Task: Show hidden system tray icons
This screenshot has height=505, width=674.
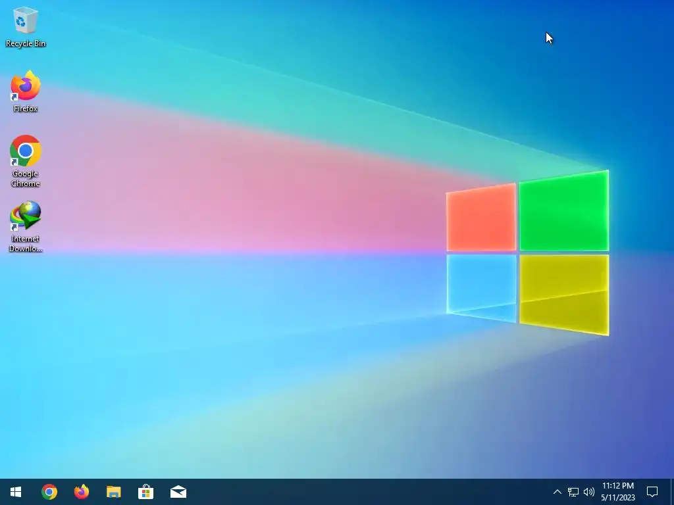Action: click(x=557, y=492)
